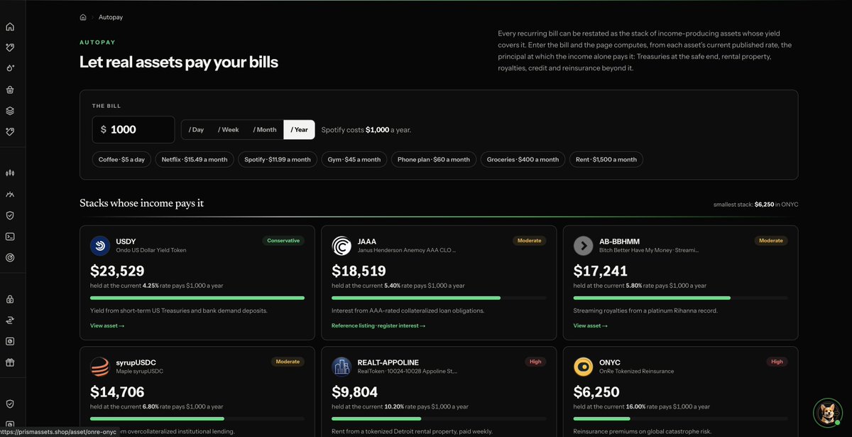Click the $9,804 principal amount
The width and height of the screenshot is (852, 437).
click(354, 392)
